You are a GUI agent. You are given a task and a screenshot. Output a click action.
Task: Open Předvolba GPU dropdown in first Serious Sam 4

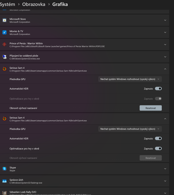(x=130, y=79)
